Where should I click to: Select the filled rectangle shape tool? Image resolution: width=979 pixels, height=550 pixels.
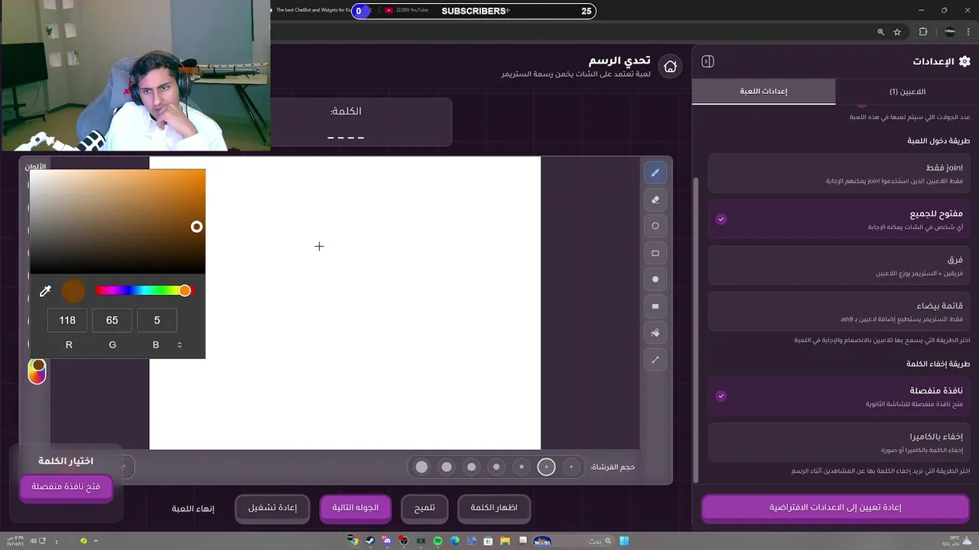pos(655,306)
